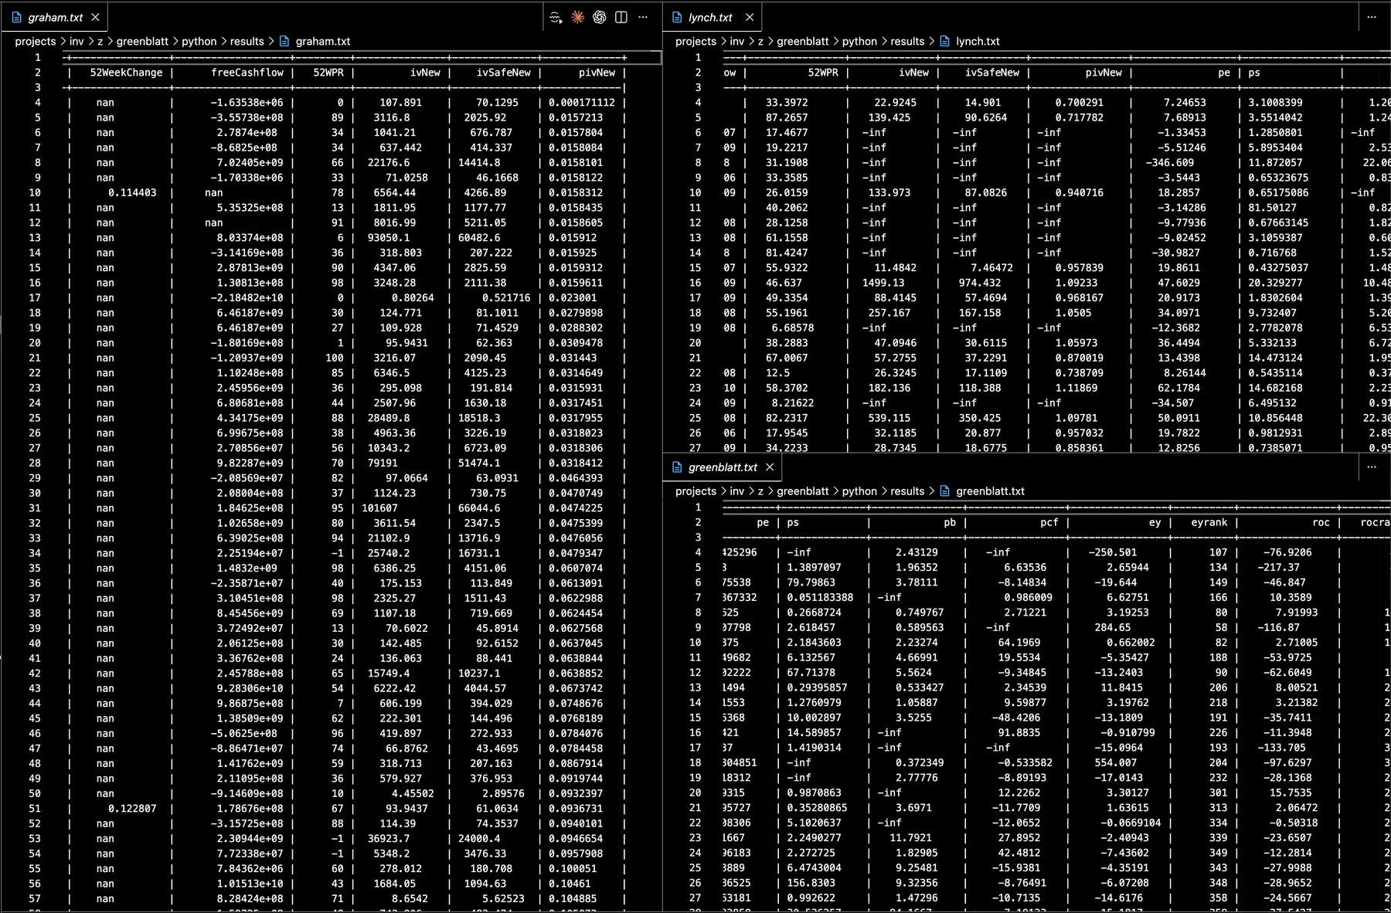Open 'inv' breadcrumb in graham.txt pane
This screenshot has height=913, width=1391.
(77, 41)
